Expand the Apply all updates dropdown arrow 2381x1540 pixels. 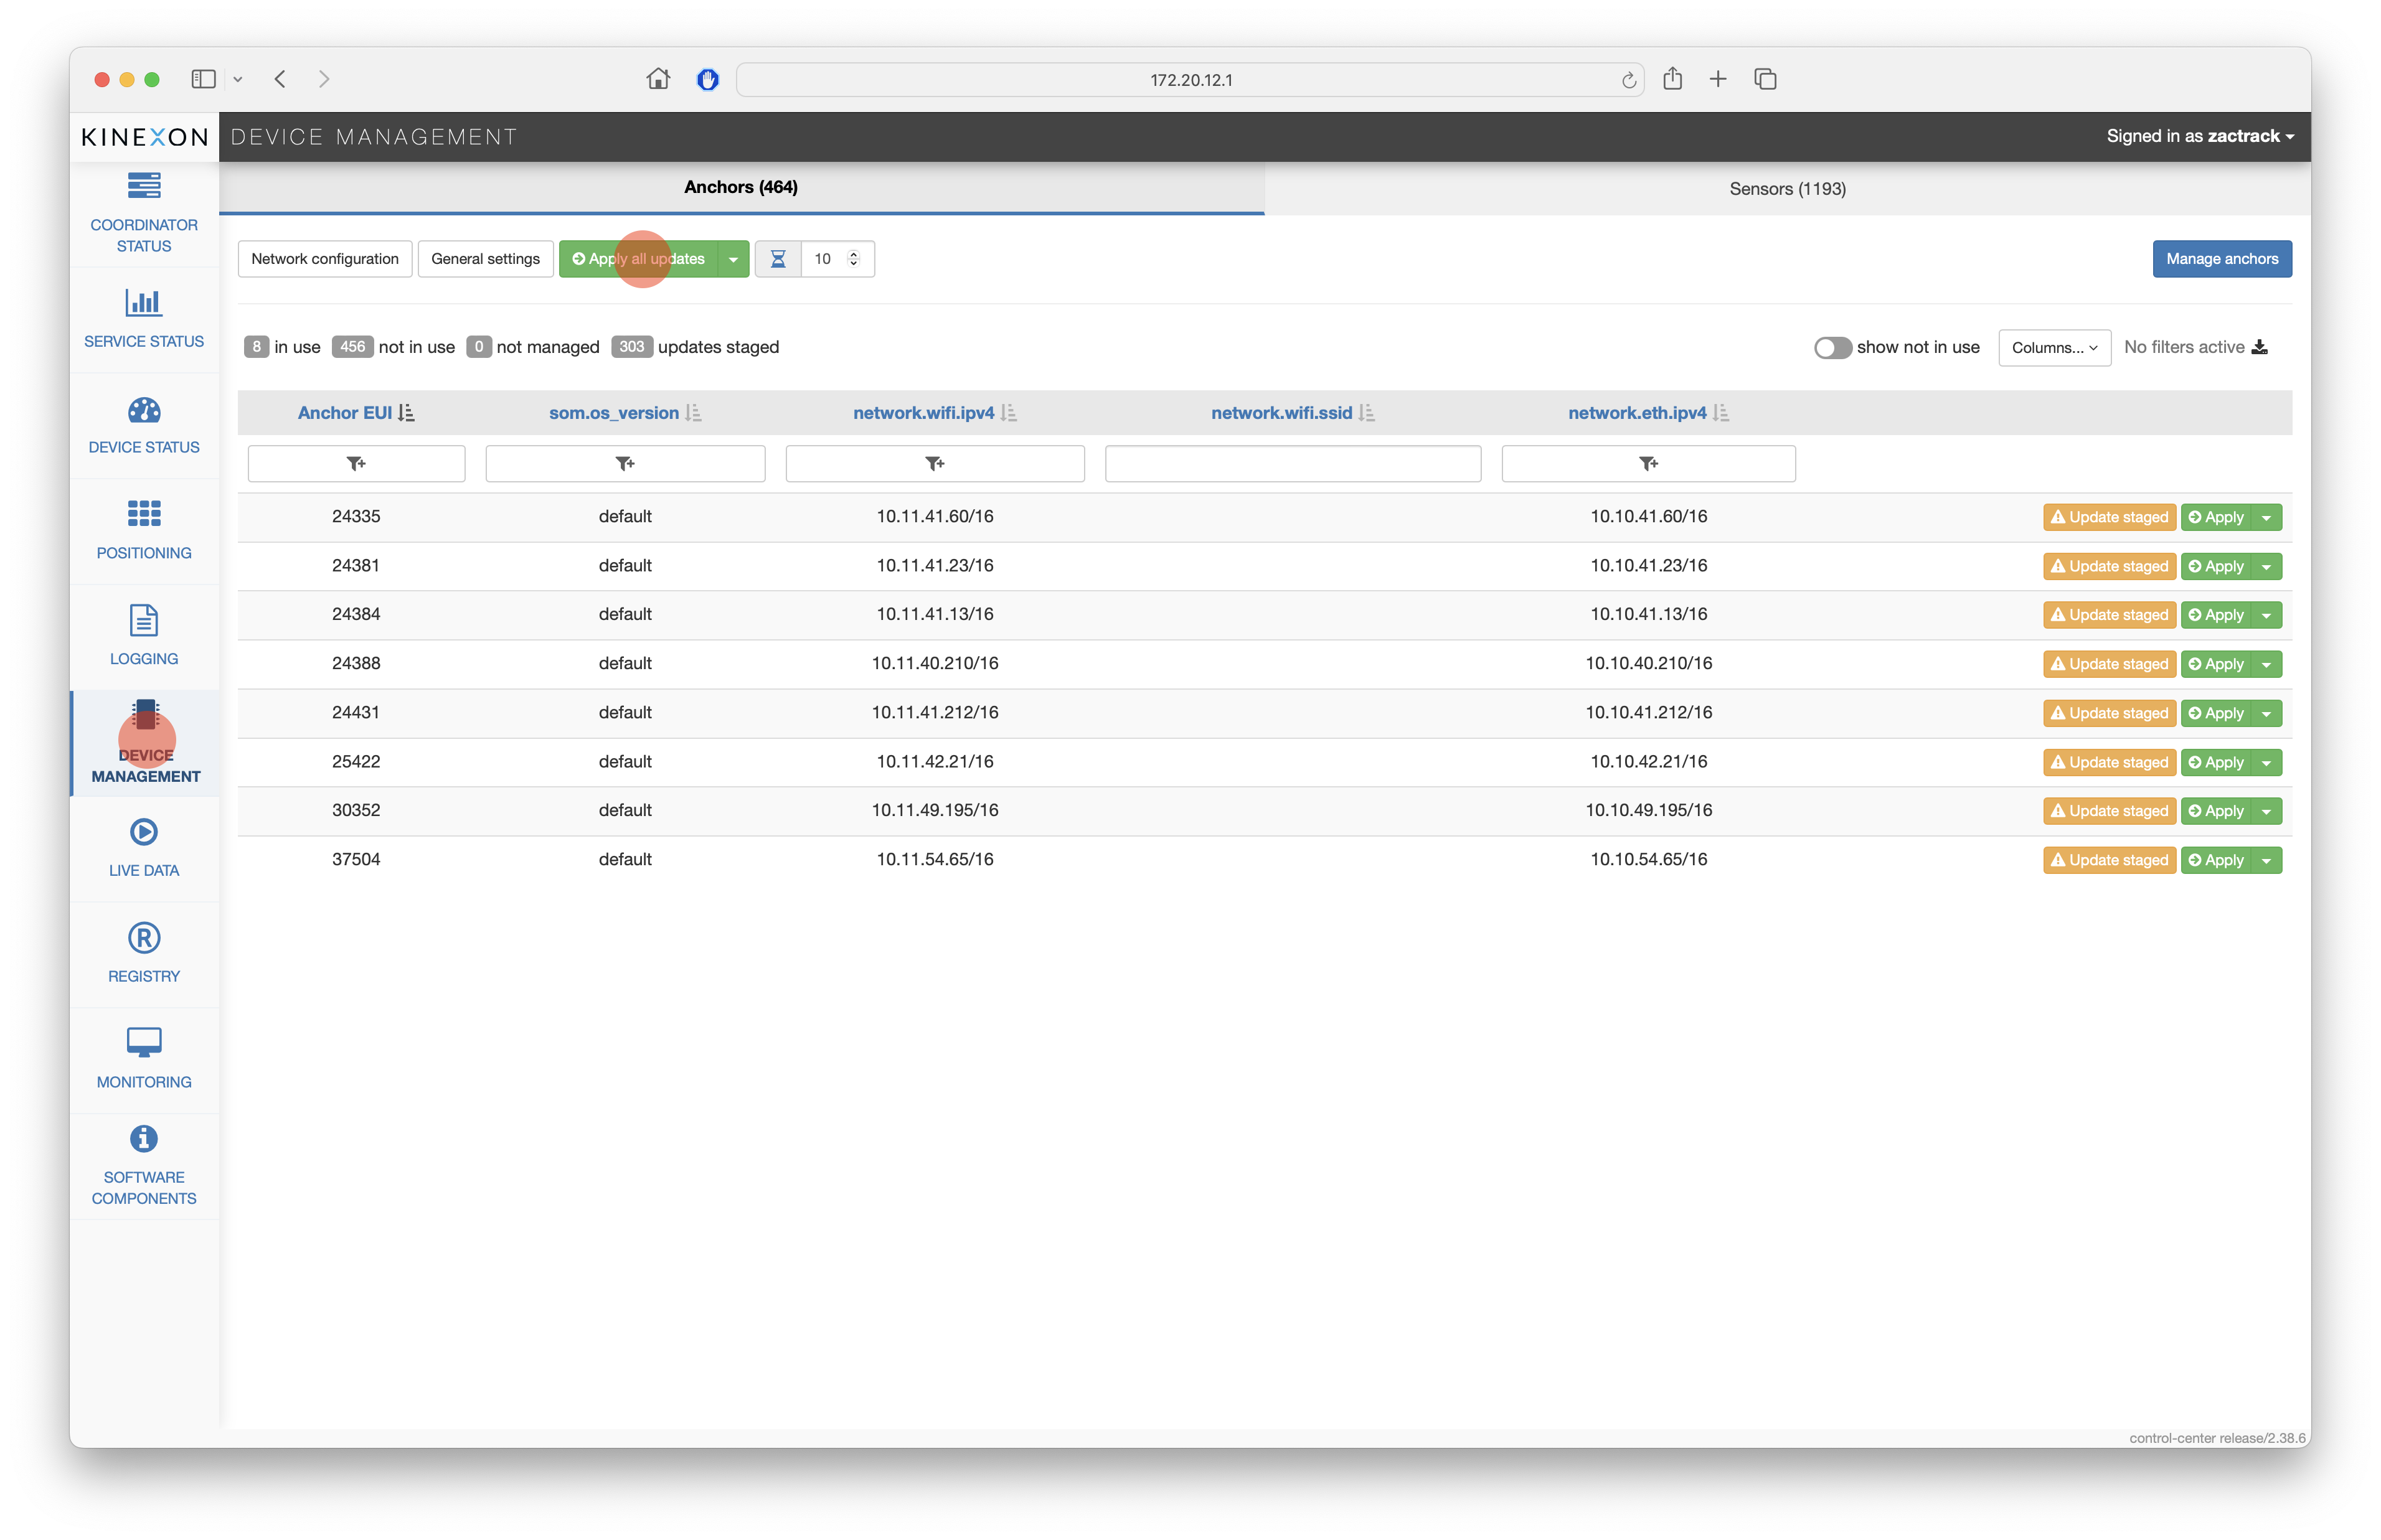pyautogui.click(x=733, y=259)
